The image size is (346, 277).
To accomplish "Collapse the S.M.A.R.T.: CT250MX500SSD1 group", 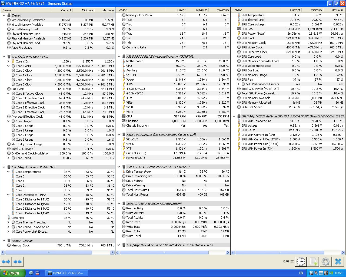I will click(x=119, y=167).
